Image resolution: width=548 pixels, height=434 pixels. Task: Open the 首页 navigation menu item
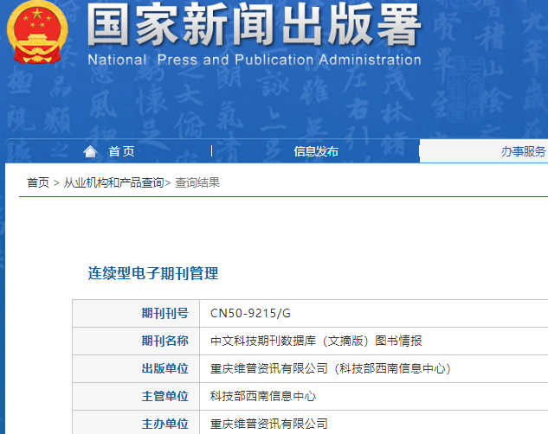click(x=121, y=151)
